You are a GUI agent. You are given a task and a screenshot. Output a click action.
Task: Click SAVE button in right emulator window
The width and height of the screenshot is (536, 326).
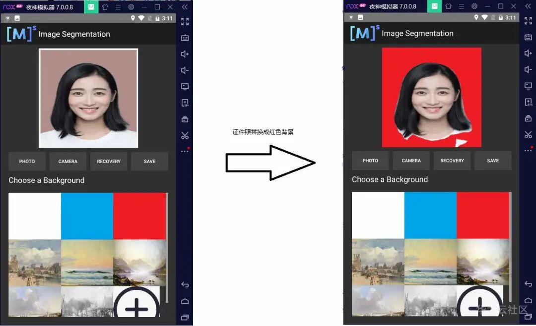tap(493, 161)
